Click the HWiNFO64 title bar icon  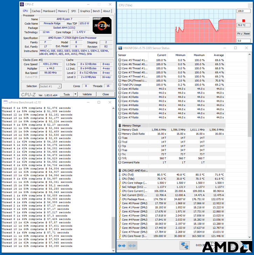(x=120, y=48)
